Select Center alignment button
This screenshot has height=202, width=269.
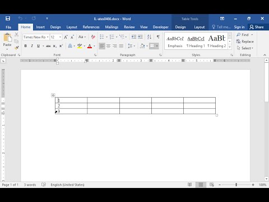coord(108,46)
